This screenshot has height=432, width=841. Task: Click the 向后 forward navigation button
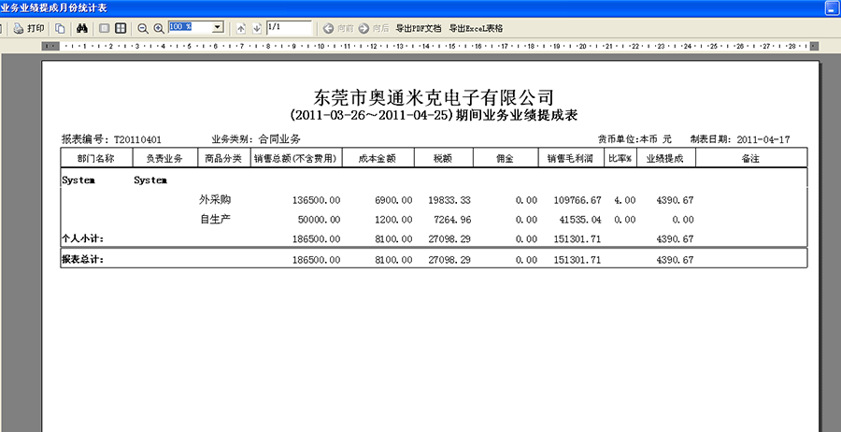(x=374, y=28)
